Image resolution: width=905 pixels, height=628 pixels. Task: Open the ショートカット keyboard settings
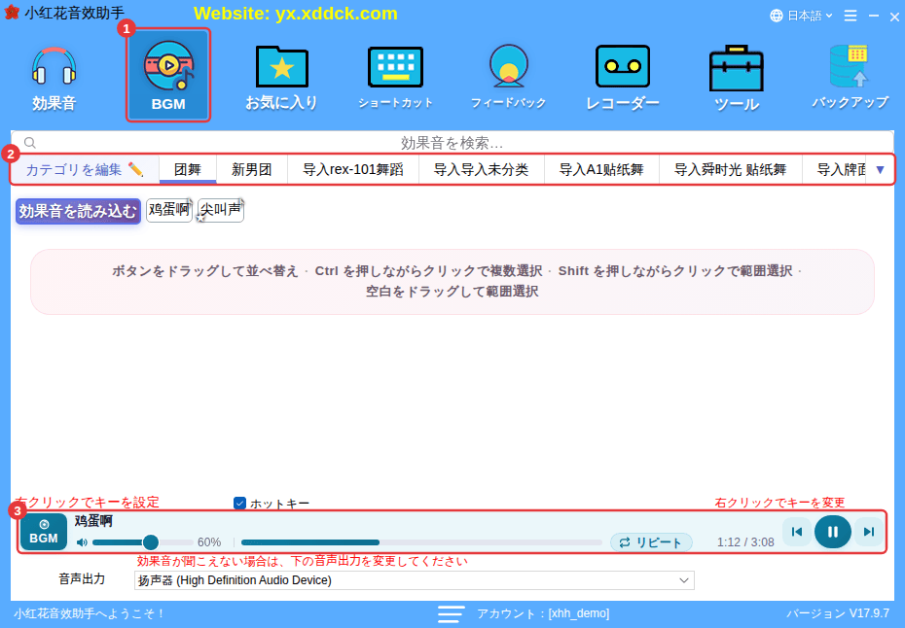coord(395,78)
